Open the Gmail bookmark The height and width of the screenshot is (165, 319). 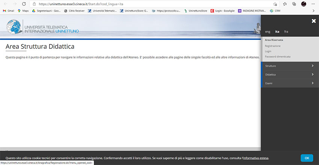click(x=8, y=11)
